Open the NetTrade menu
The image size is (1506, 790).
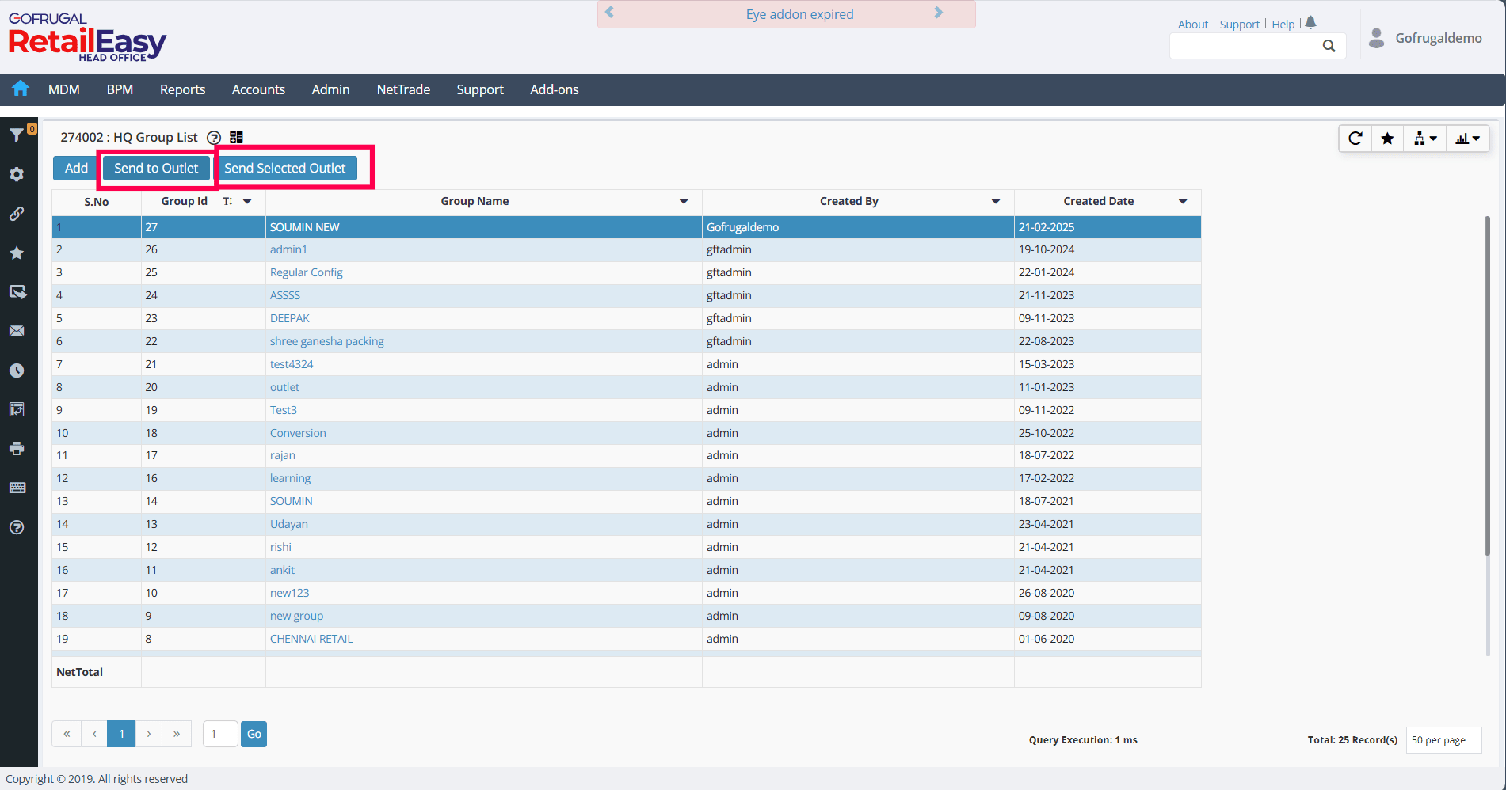[403, 89]
